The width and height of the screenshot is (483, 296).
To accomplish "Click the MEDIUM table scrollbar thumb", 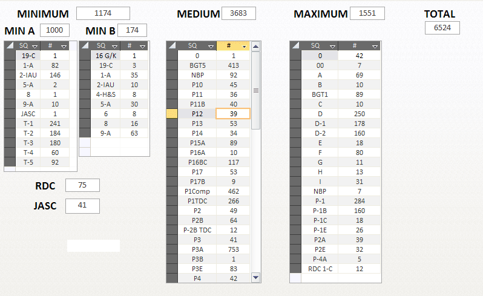I will click(255, 90).
